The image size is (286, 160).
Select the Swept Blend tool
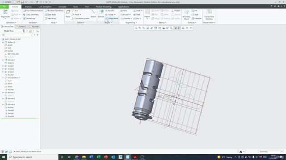pos(112,19)
